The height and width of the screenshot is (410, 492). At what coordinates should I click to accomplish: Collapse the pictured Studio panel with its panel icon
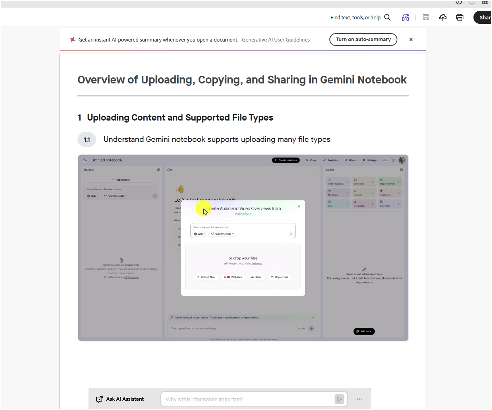tap(401, 170)
